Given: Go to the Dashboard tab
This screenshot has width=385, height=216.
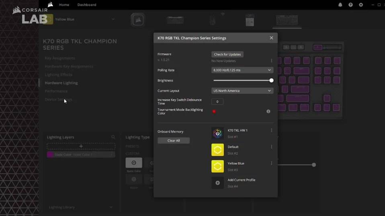Looking at the screenshot, I should pyautogui.click(x=87, y=5).
